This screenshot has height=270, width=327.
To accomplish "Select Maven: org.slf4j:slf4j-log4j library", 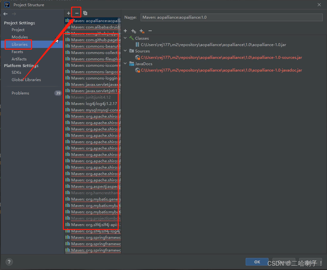I will 93,231.
